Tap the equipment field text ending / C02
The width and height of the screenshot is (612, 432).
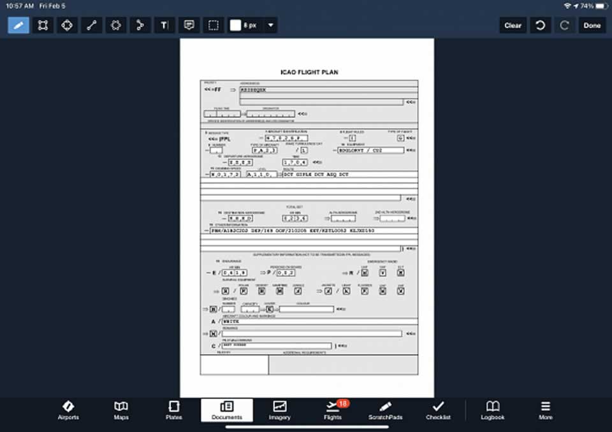[x=361, y=150]
